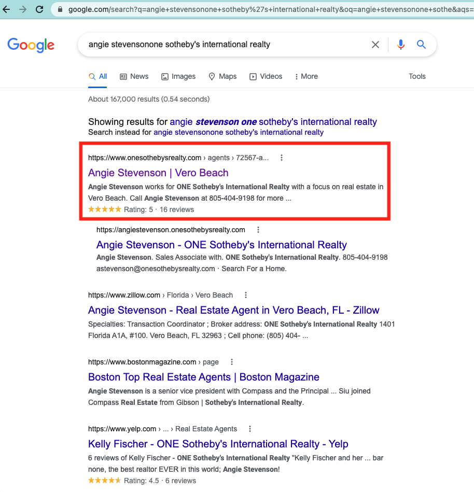Click the onesothebysrealty.com agents URL breadcrumb
Screen dimensions: 474x492
click(x=178, y=158)
